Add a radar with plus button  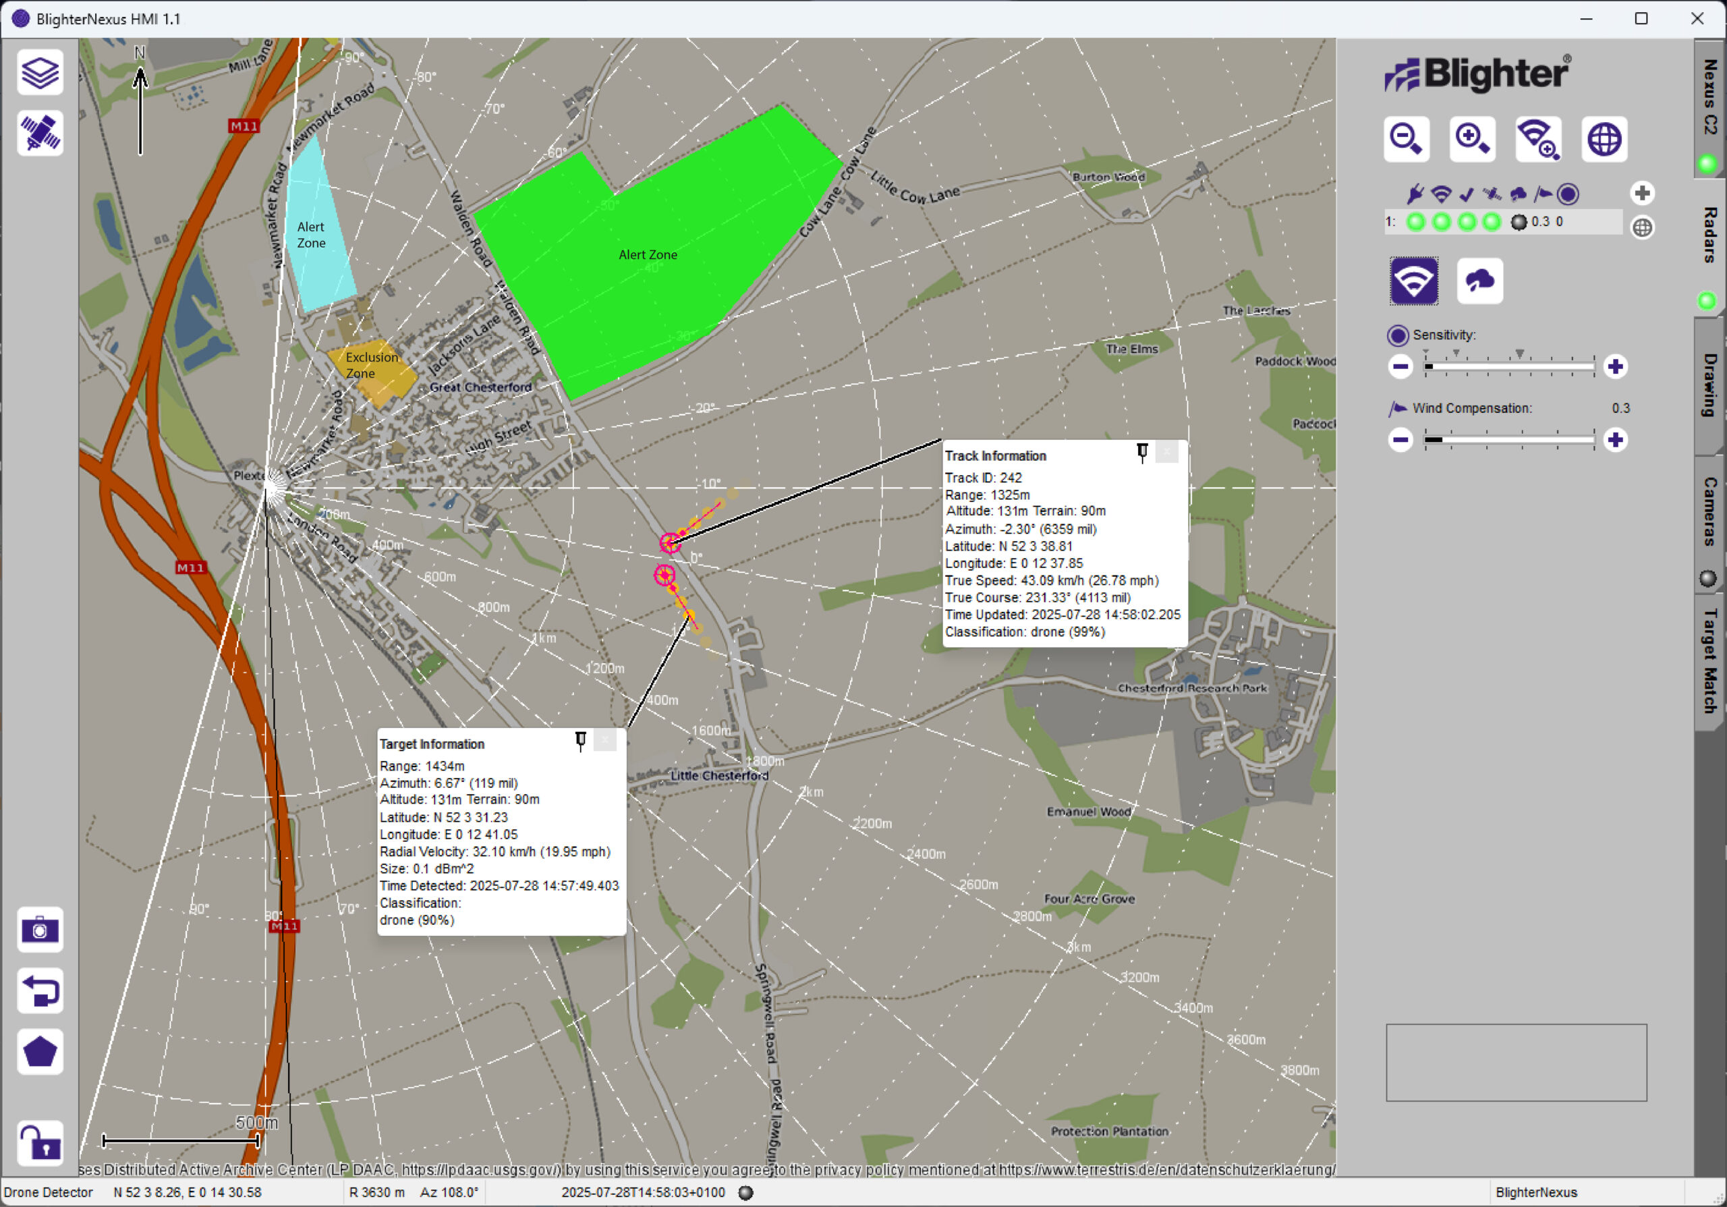(1642, 193)
